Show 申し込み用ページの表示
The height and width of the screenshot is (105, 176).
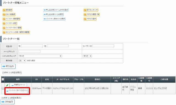(x=53, y=14)
